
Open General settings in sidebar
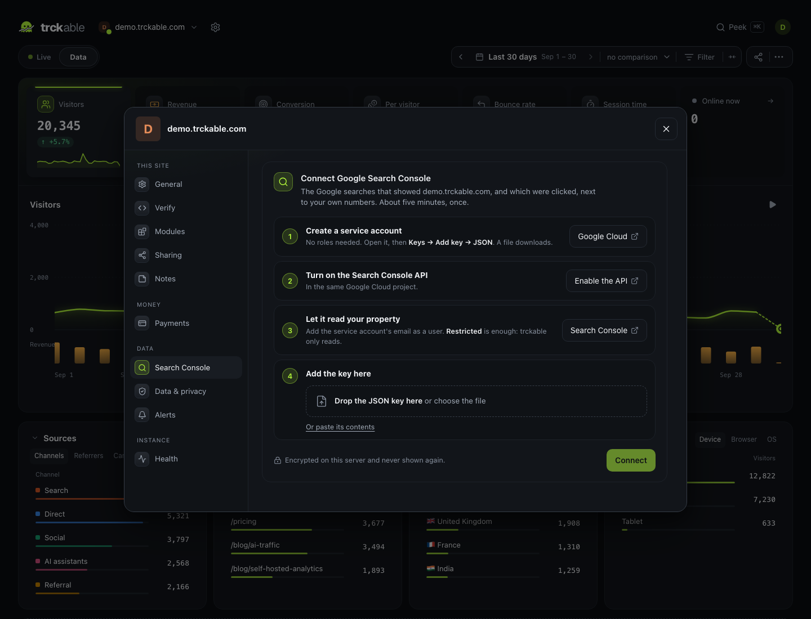[186, 184]
